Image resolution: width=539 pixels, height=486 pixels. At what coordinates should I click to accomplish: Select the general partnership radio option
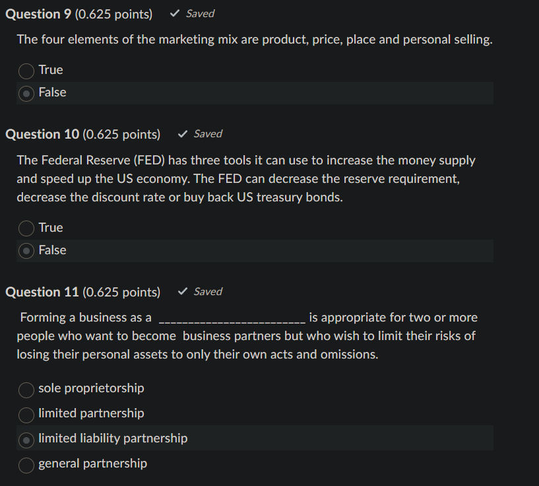click(x=26, y=464)
